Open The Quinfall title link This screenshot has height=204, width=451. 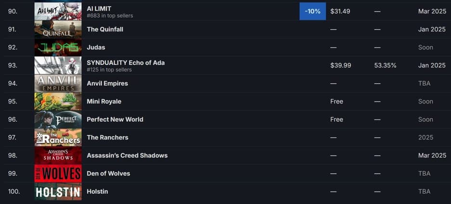point(105,29)
